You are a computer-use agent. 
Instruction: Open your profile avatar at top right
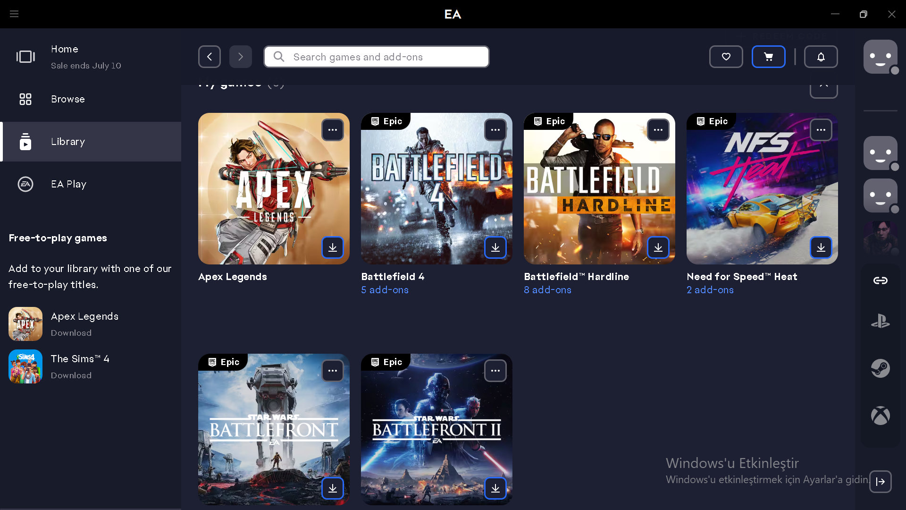(x=881, y=57)
